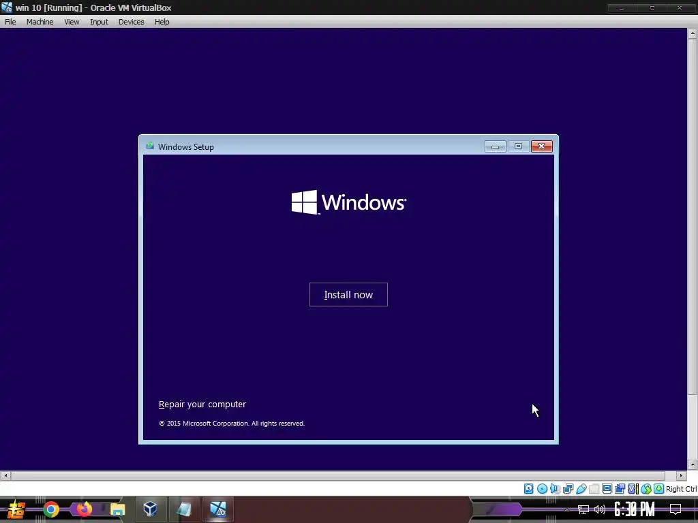Open the Machine menu

tap(40, 22)
